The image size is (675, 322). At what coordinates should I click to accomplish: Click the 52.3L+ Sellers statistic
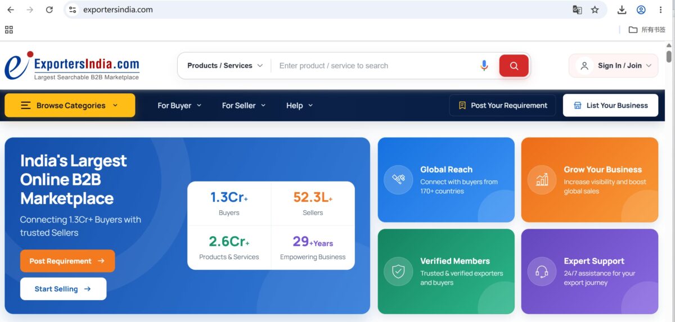tap(313, 203)
